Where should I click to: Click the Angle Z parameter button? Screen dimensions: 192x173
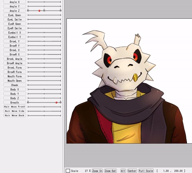pyautogui.click(x=15, y=11)
